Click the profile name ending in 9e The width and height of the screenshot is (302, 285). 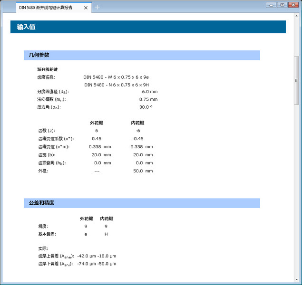pyautogui.click(x=116, y=77)
